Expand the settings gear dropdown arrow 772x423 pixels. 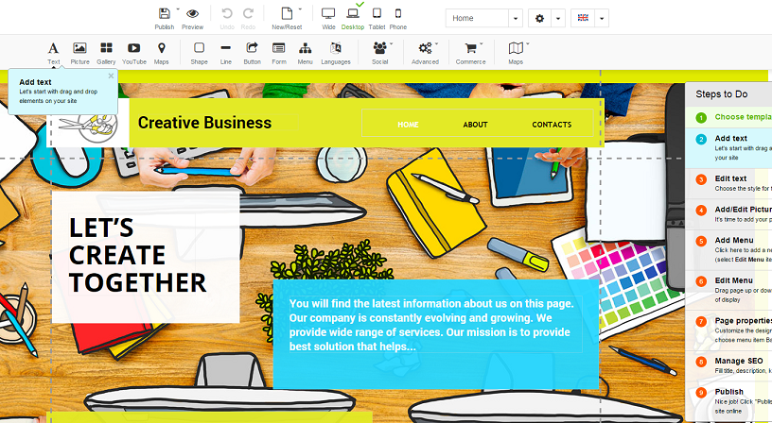click(x=558, y=18)
